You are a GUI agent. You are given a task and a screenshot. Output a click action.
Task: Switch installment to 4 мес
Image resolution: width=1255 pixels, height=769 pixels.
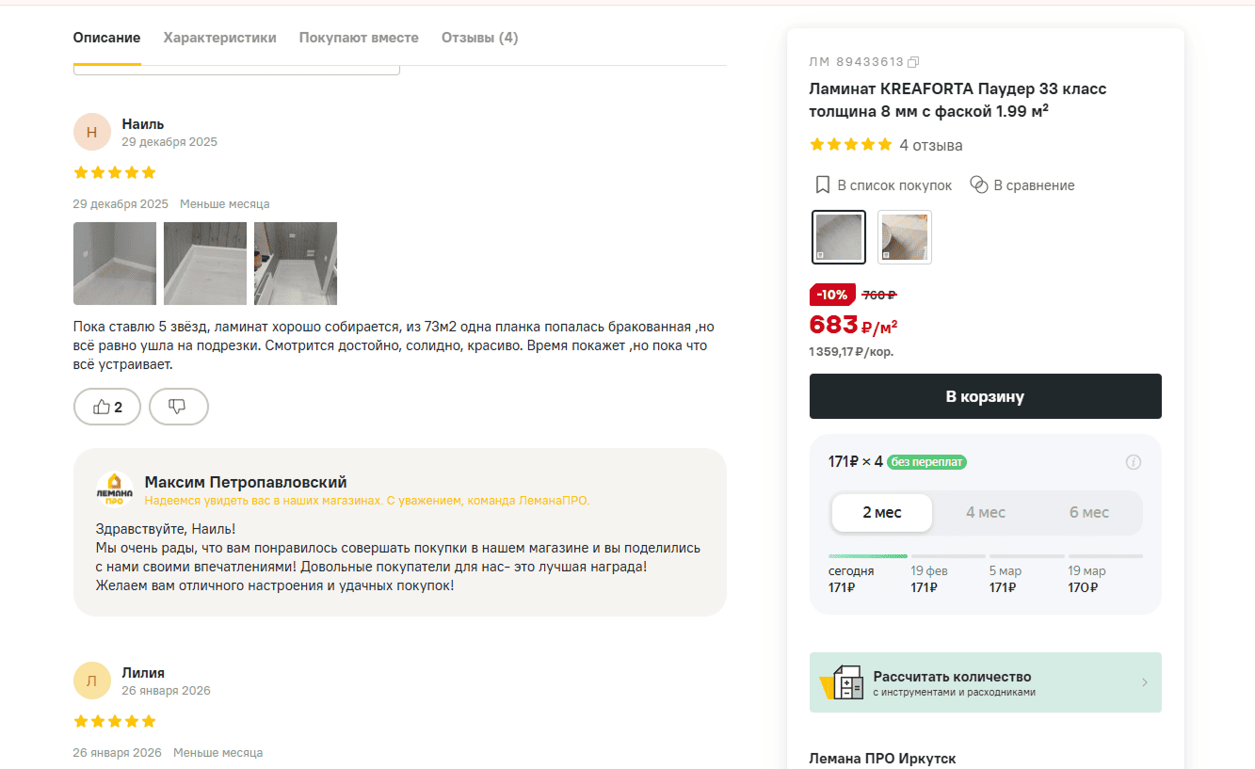985,513
